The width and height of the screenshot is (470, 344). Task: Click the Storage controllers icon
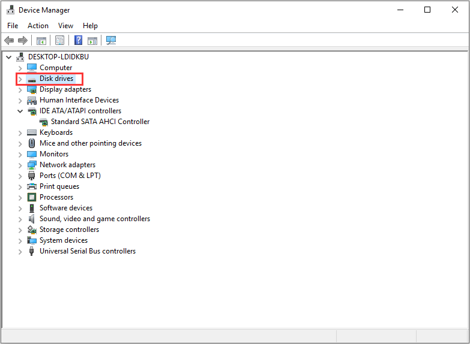32,230
